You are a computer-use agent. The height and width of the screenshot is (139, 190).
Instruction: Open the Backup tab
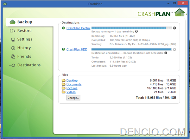tap(29, 22)
